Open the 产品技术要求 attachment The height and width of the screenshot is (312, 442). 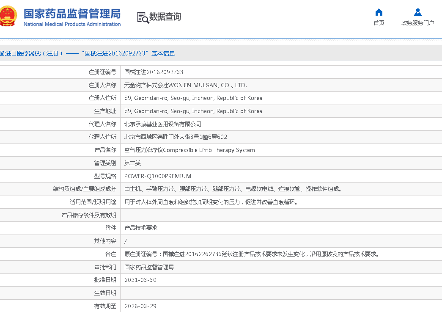click(141, 228)
